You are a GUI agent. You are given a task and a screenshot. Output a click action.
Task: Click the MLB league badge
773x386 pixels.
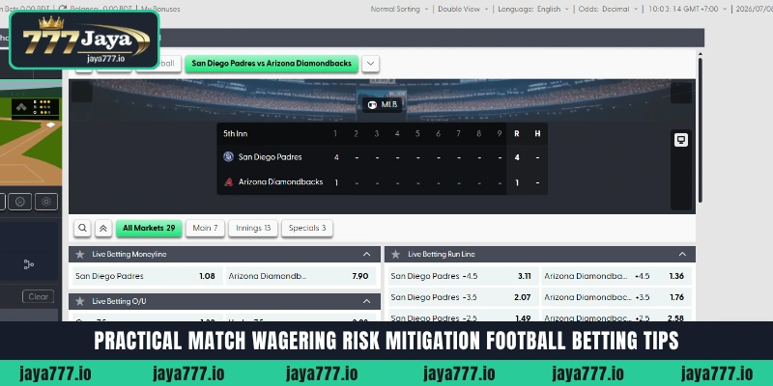click(x=383, y=105)
